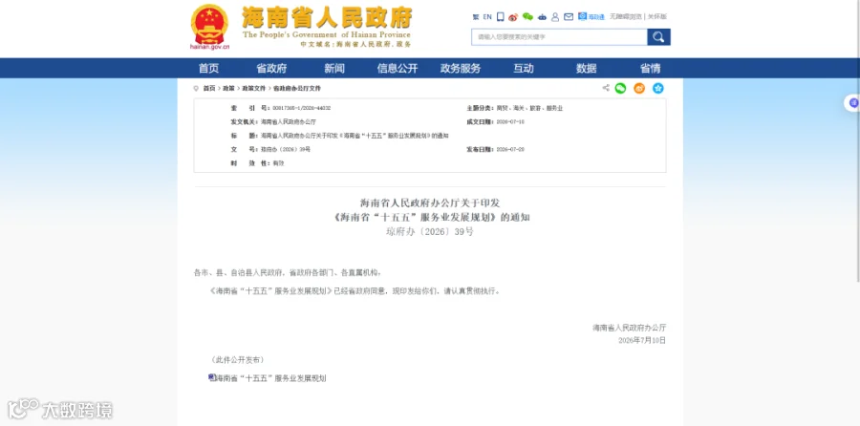Open the Weibo icon in header

(513, 17)
